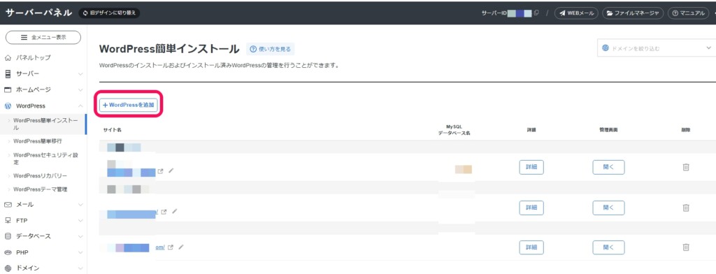Edit the om/ site name with pencil icon
The width and height of the screenshot is (716, 274).
point(181,247)
